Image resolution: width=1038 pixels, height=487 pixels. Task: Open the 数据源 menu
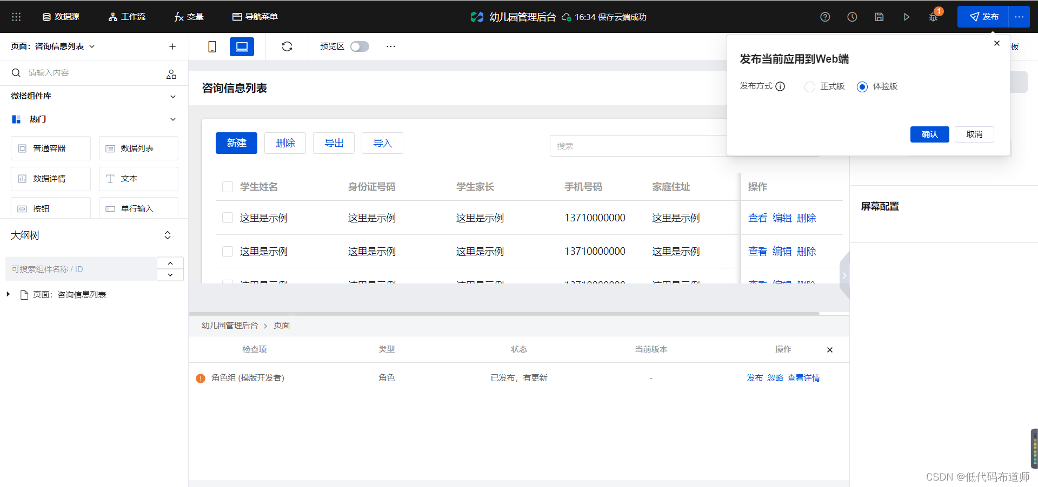coord(61,17)
